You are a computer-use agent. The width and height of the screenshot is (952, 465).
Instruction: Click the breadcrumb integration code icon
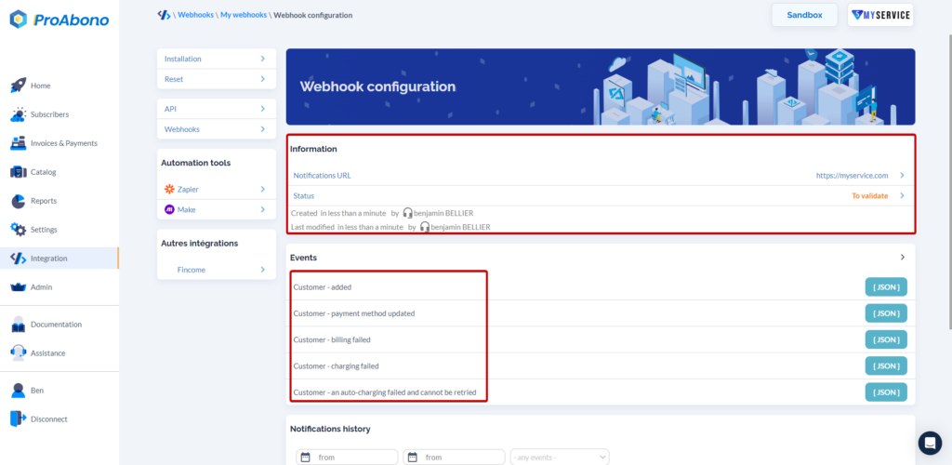point(164,15)
